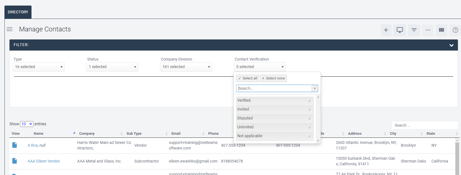Image resolution: width=461 pixels, height=175 pixels.
Task: Open the AAA Eileen Vendor contact link
Action: [x=44, y=161]
